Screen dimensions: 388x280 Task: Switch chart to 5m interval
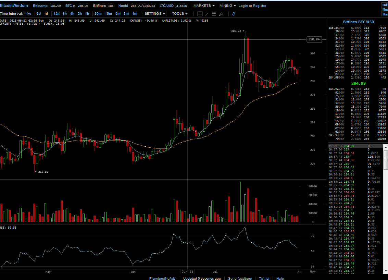click(x=118, y=14)
